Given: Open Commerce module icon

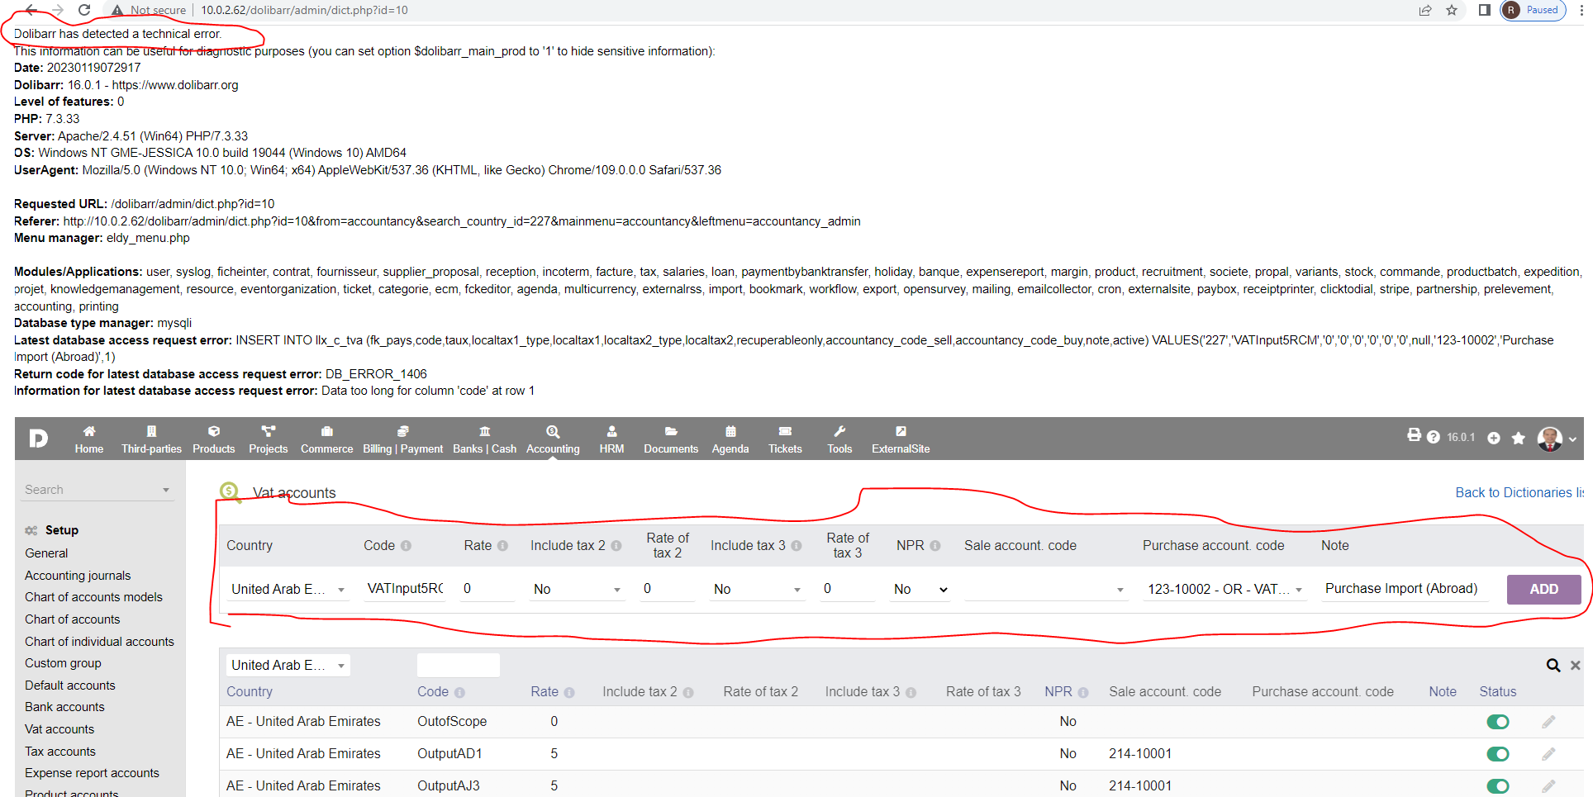Looking at the screenshot, I should (x=327, y=431).
